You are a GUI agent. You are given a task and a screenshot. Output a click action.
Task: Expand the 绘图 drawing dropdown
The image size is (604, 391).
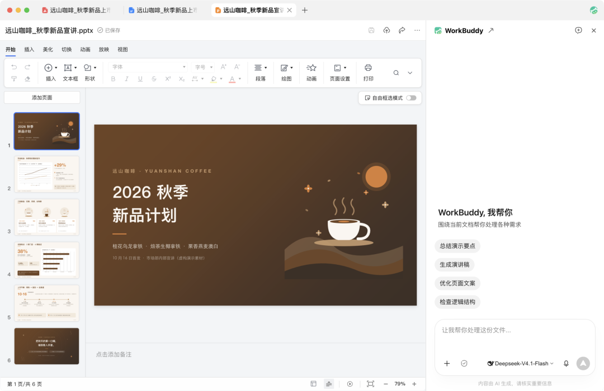(291, 68)
